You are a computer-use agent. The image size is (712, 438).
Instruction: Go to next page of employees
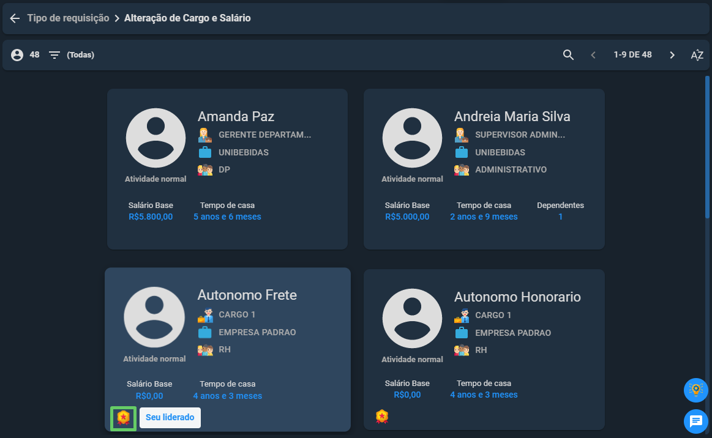tap(672, 55)
